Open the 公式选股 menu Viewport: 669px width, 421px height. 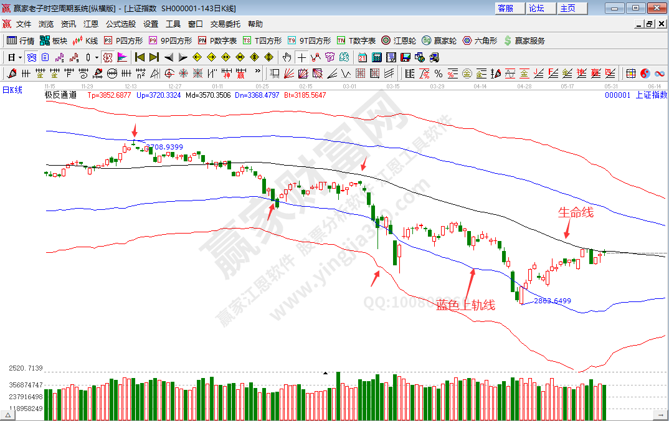coord(120,24)
